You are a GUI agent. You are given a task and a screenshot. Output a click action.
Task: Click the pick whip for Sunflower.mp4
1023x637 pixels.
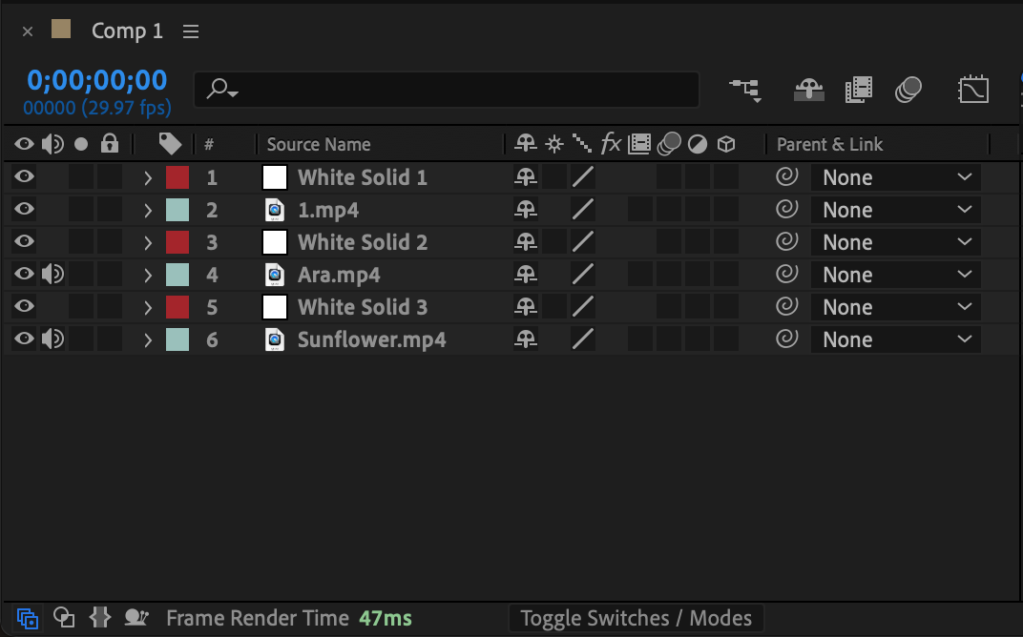tap(786, 339)
